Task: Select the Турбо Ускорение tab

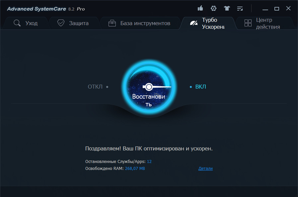Action: pyautogui.click(x=208, y=23)
